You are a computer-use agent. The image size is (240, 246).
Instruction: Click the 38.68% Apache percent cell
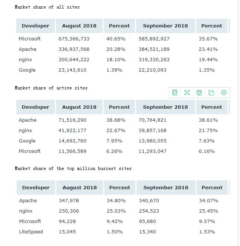[x=116, y=120]
